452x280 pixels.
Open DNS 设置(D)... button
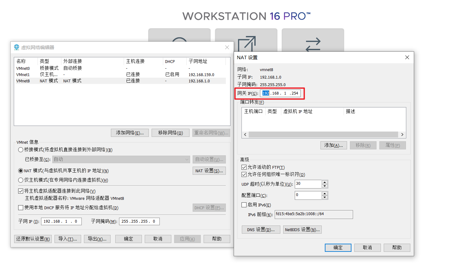pos(261,230)
